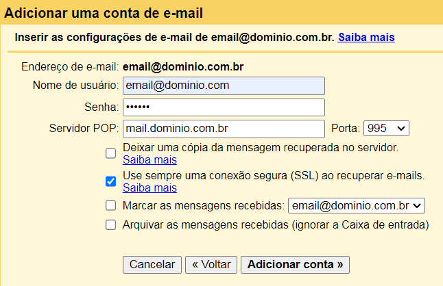Focus the Senha password field
Image resolution: width=443 pixels, height=286 pixels.
point(223,107)
